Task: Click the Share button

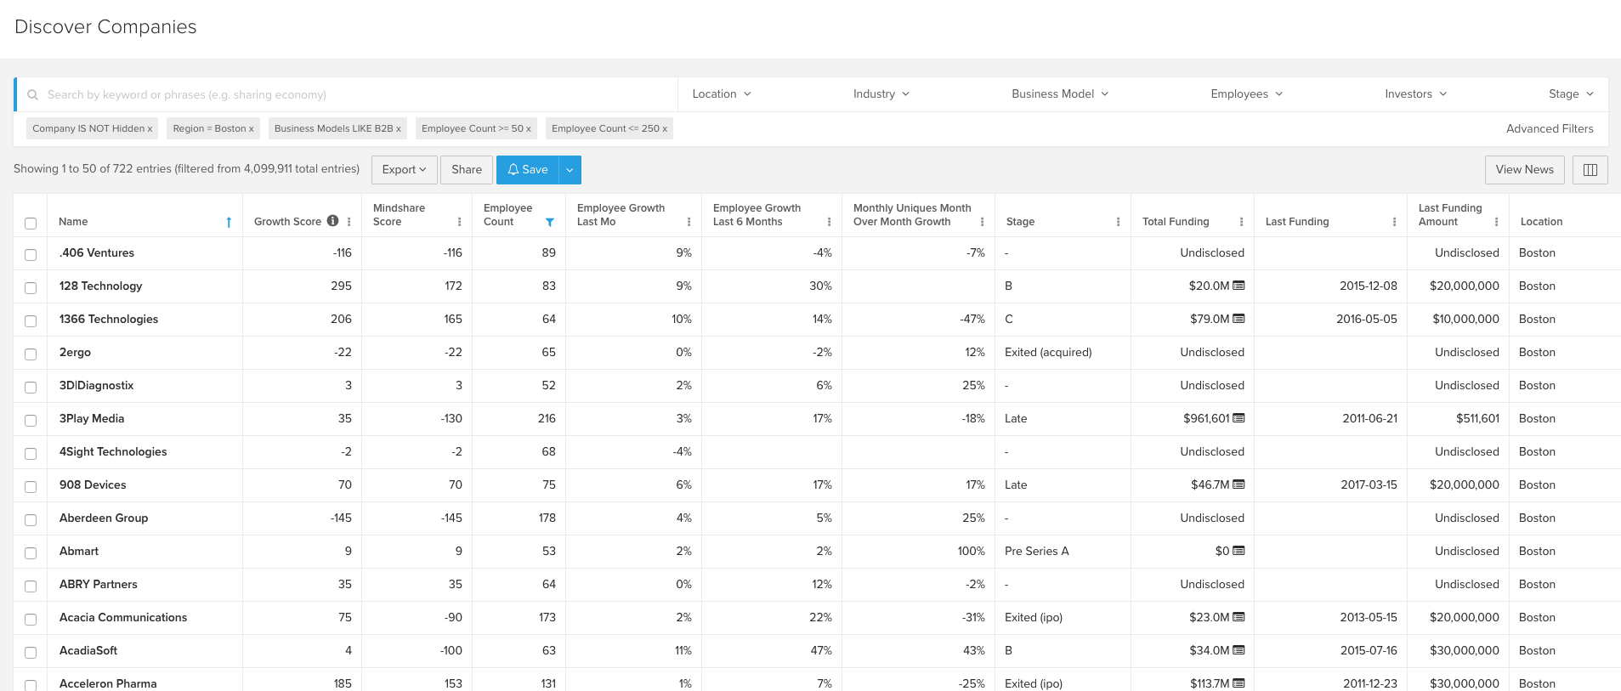Action: [x=467, y=170]
